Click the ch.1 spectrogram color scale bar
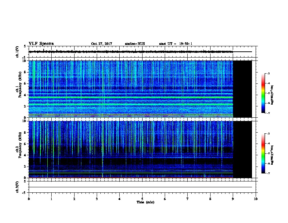The height and width of the screenshot is (223, 288). tap(263, 93)
